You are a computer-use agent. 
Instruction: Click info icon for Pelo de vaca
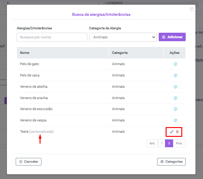175,76
